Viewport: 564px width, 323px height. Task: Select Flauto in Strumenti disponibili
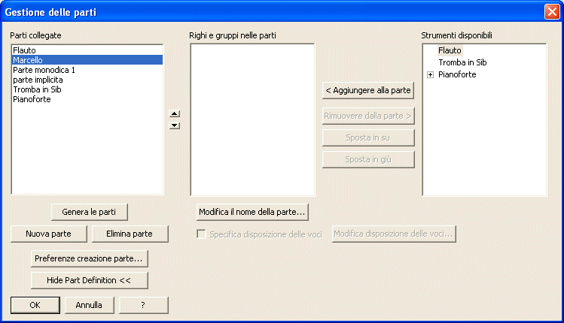450,50
